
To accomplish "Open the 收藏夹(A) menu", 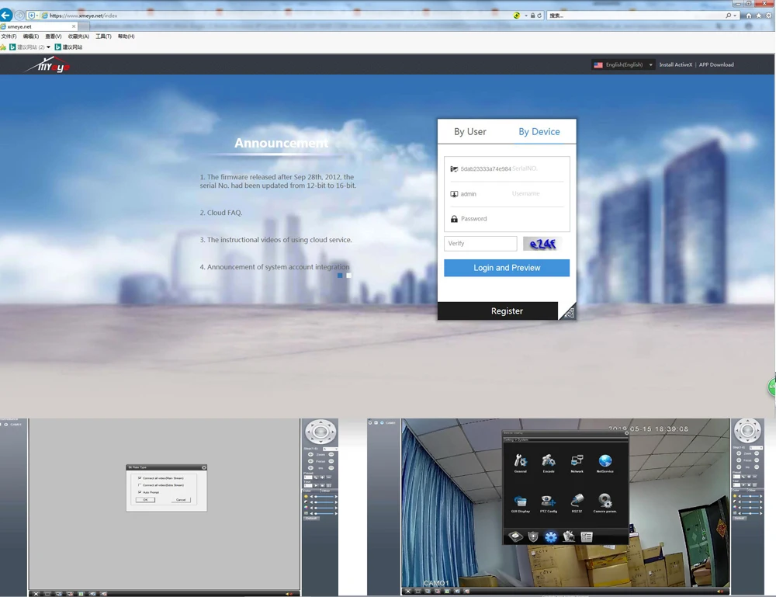I will [x=78, y=36].
